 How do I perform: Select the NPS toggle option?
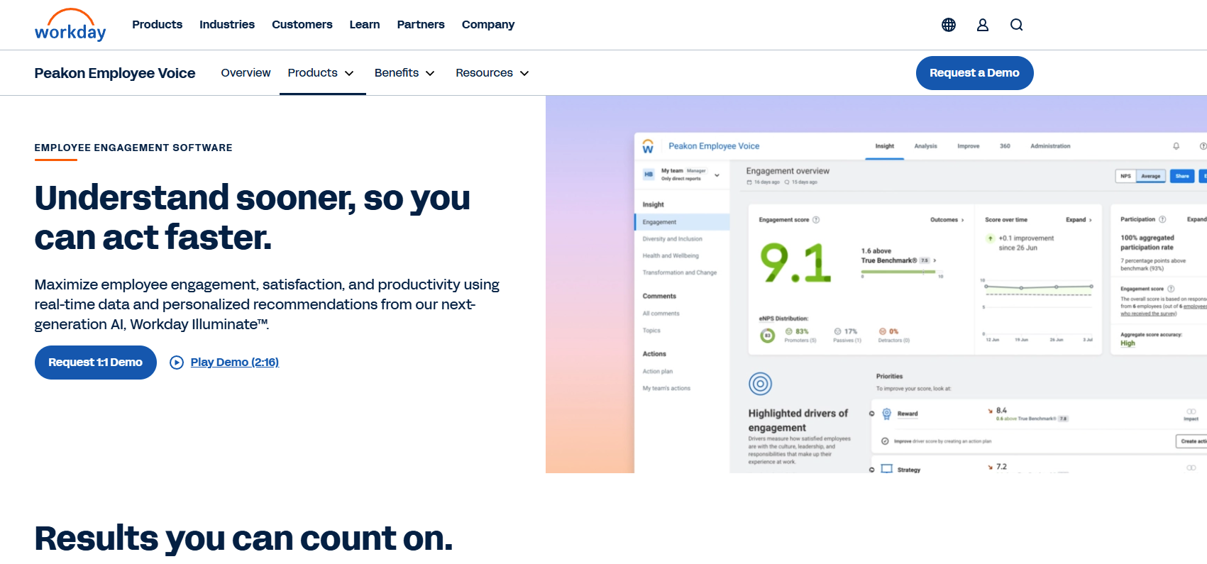(1126, 176)
